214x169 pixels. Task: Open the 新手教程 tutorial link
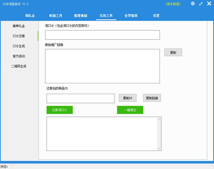pyautogui.click(x=173, y=4)
